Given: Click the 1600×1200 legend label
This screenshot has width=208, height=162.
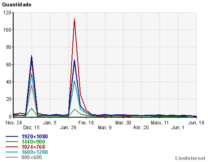Looking at the screenshot, I should 35,152.
